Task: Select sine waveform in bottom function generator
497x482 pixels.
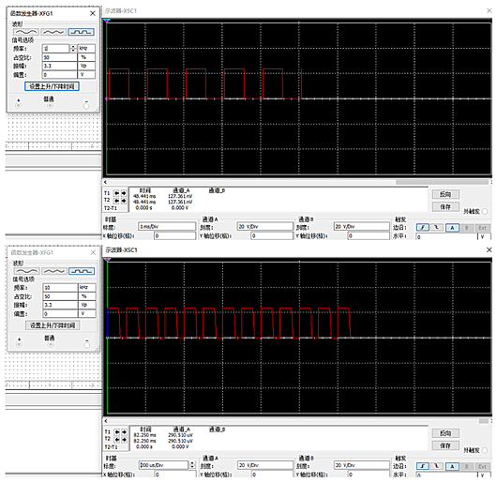Action: click(x=26, y=271)
